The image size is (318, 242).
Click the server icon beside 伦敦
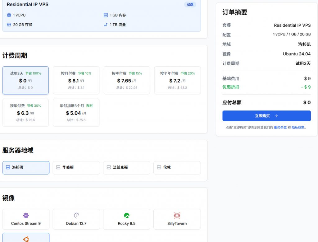coord(159,168)
